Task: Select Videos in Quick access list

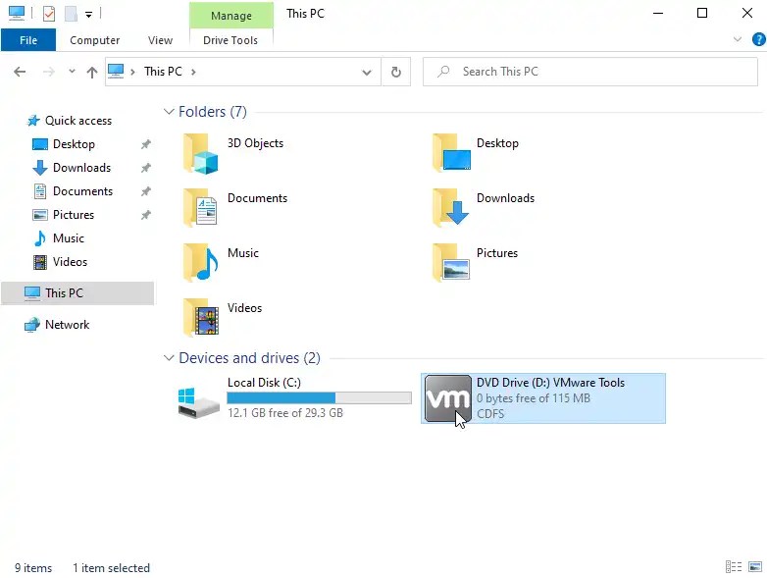Action: (70, 261)
